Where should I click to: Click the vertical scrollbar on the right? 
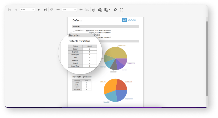pyautogui.click(x=207, y=58)
